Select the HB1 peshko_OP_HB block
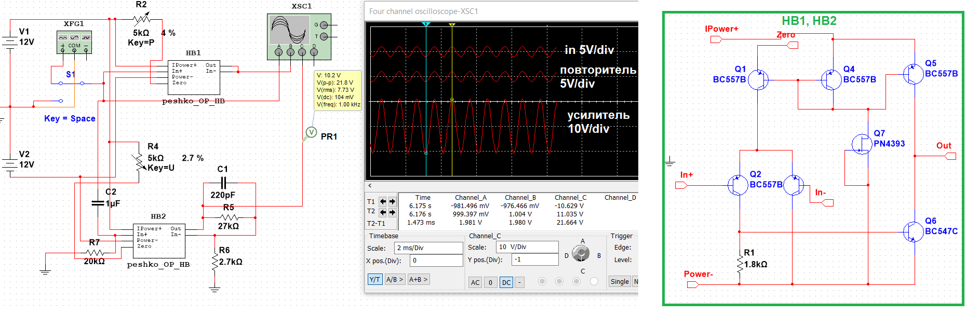The image size is (966, 315). (194, 77)
